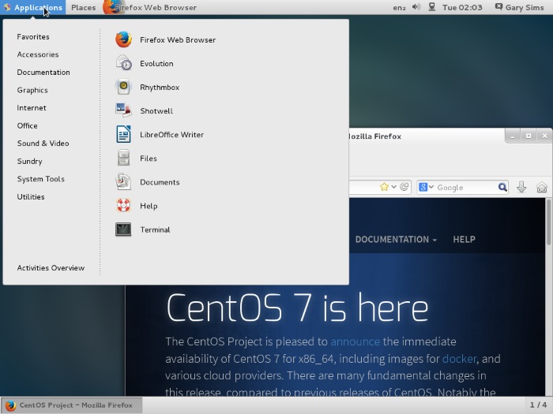Viewport: 553px width, 414px height.
Task: Start the Rhythmbox music player
Action: tap(148, 88)
